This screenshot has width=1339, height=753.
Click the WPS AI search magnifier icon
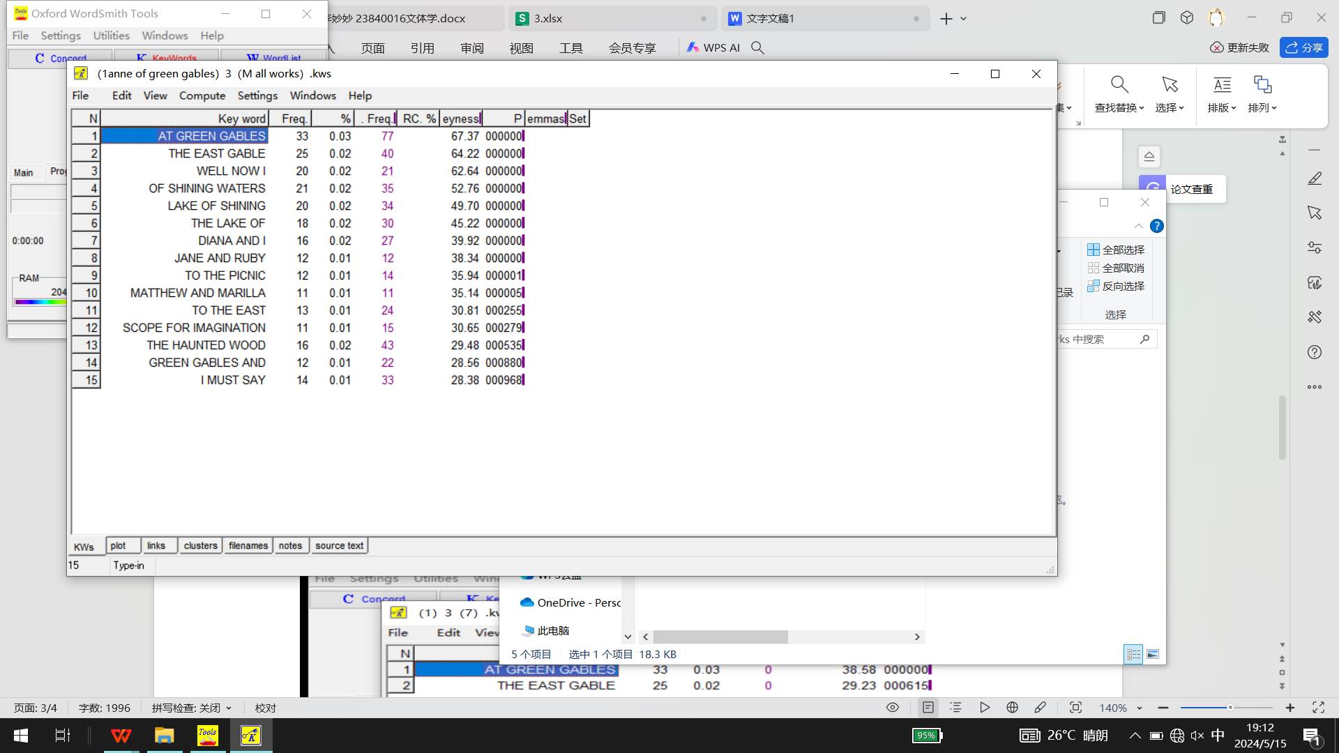(757, 47)
